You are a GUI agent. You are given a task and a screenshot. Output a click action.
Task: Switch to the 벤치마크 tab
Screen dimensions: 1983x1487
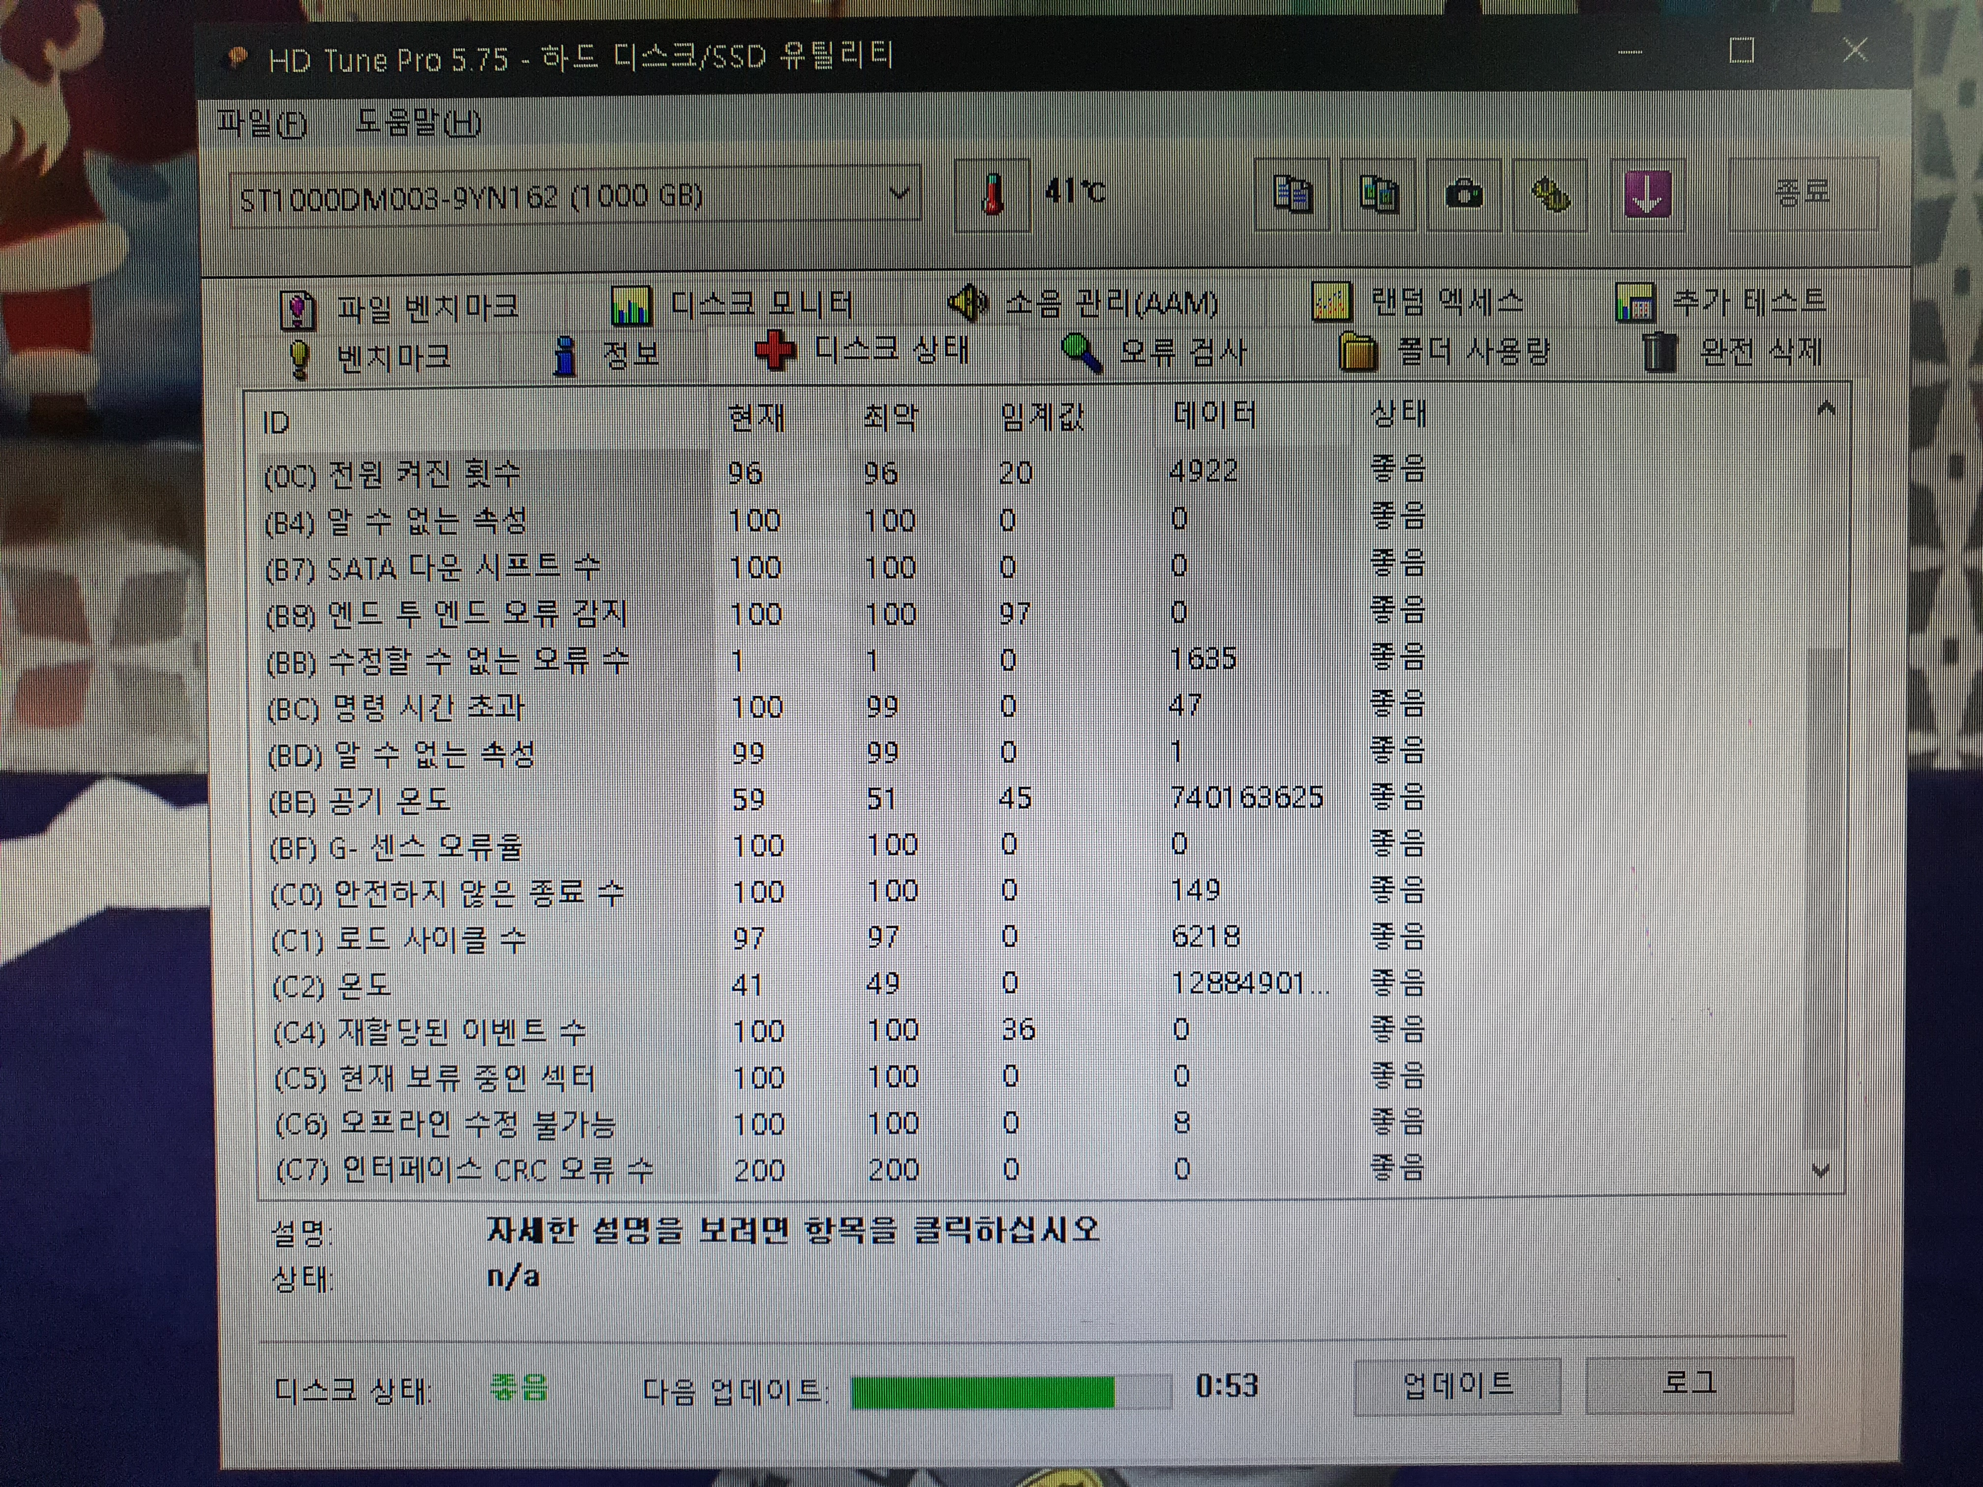[369, 357]
